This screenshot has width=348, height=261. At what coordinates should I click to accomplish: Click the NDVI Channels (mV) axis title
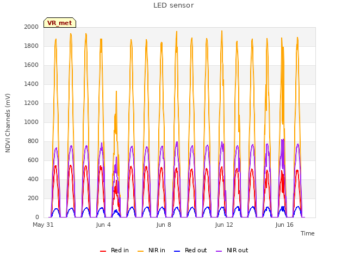[x=8, y=123]
